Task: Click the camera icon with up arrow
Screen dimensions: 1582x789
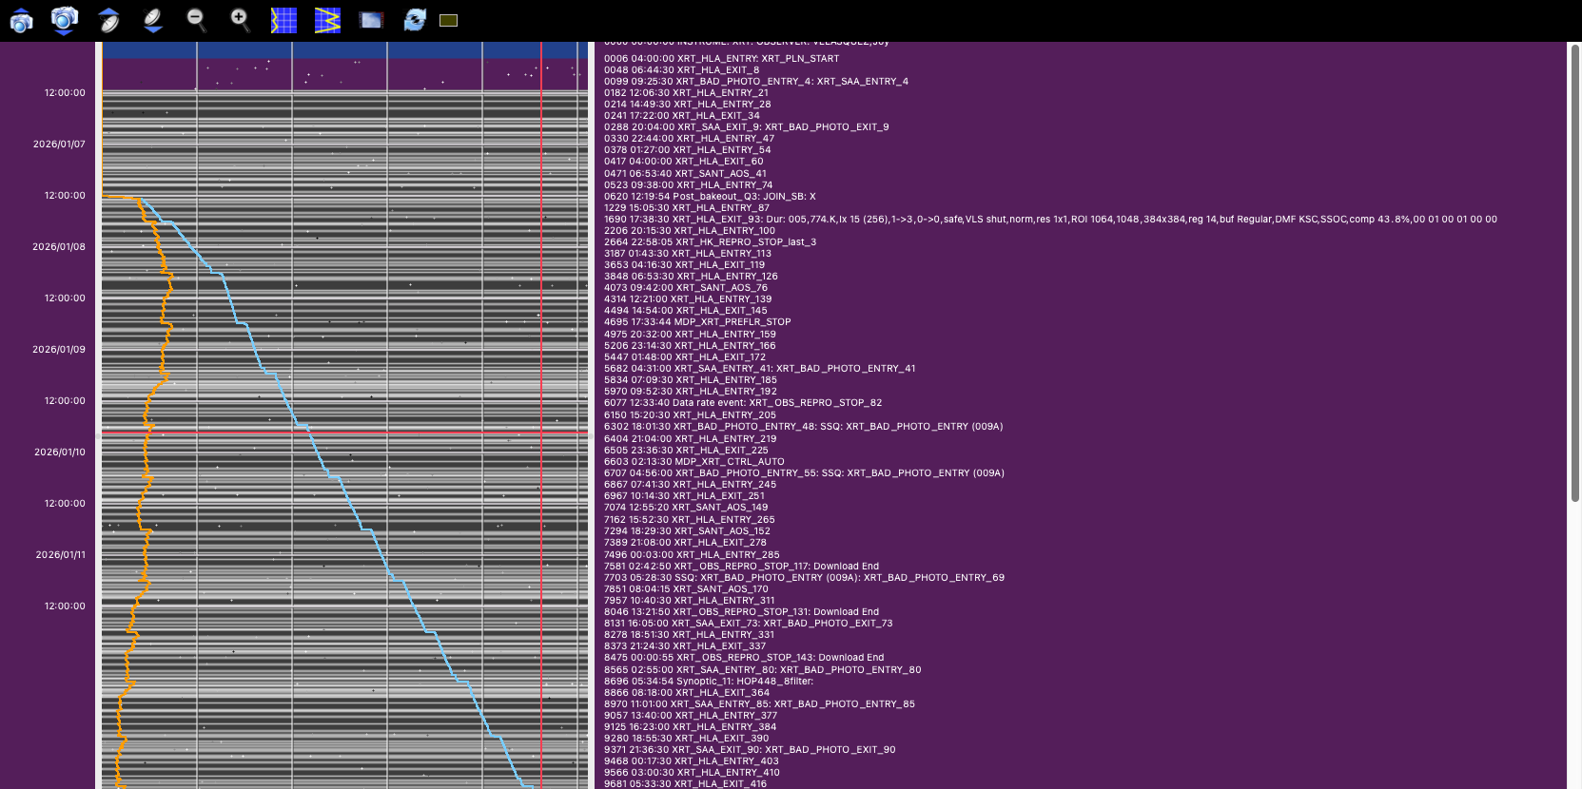Action: point(21,20)
